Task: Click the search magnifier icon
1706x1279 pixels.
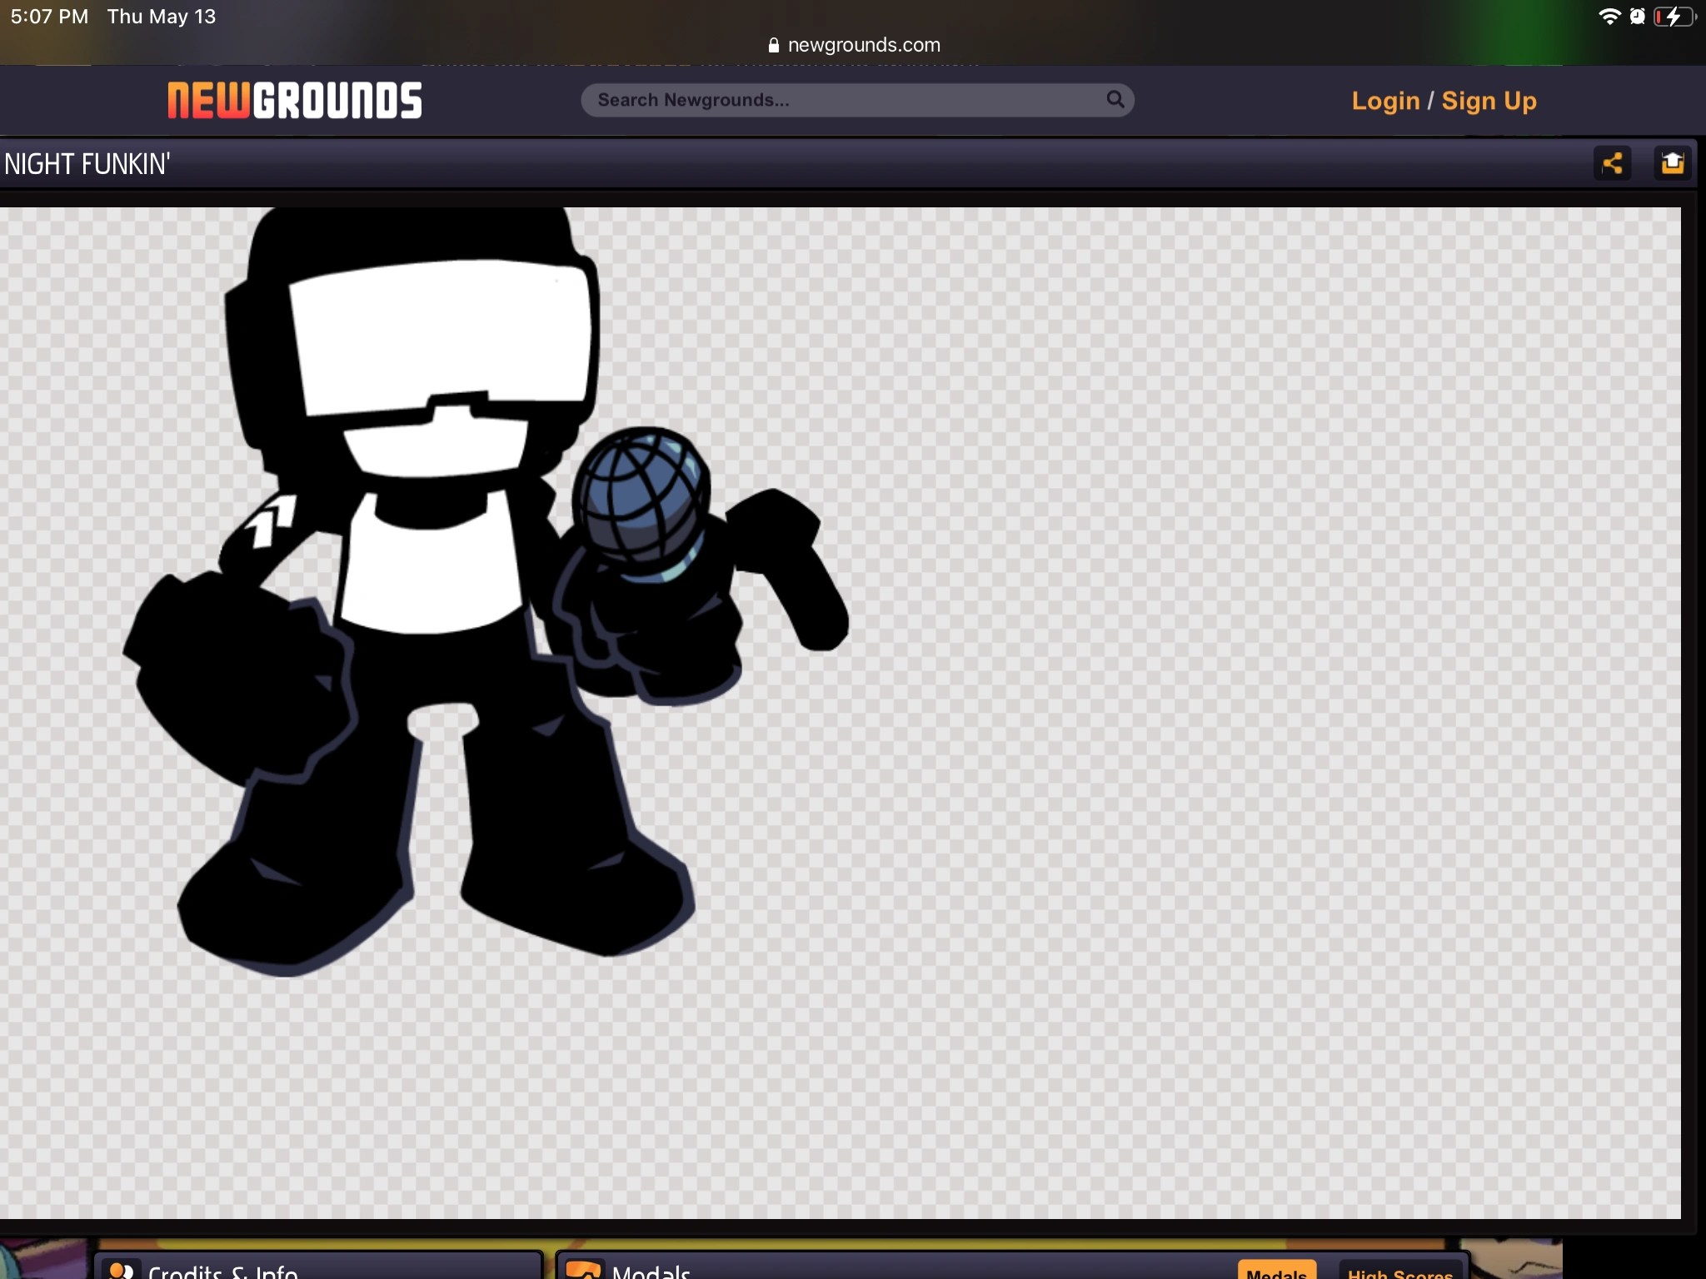Action: pyautogui.click(x=1115, y=100)
